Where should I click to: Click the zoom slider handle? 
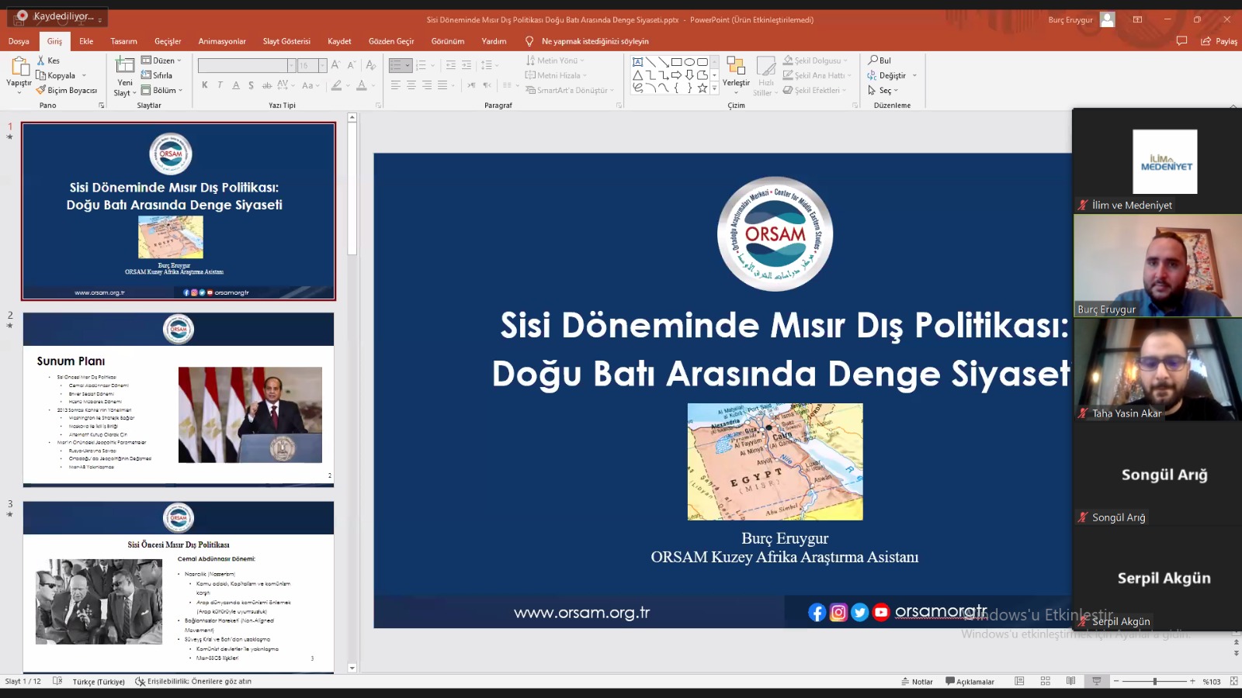[1155, 681]
